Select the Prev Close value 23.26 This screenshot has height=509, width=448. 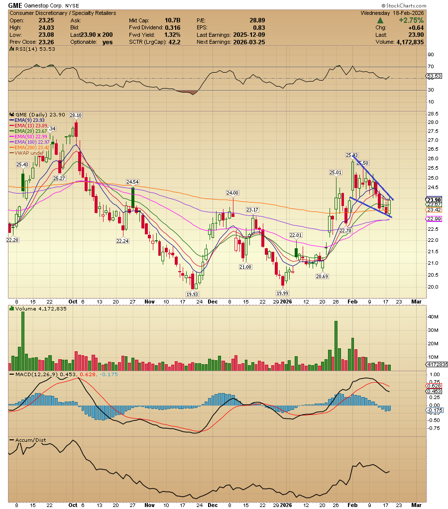click(x=46, y=42)
